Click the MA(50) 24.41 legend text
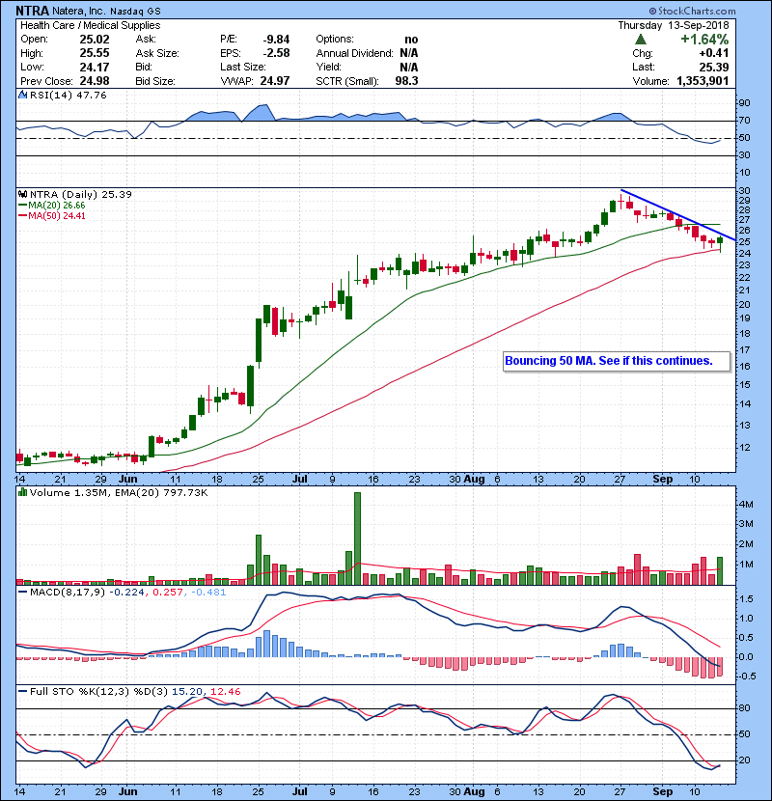This screenshot has width=772, height=801. [57, 215]
